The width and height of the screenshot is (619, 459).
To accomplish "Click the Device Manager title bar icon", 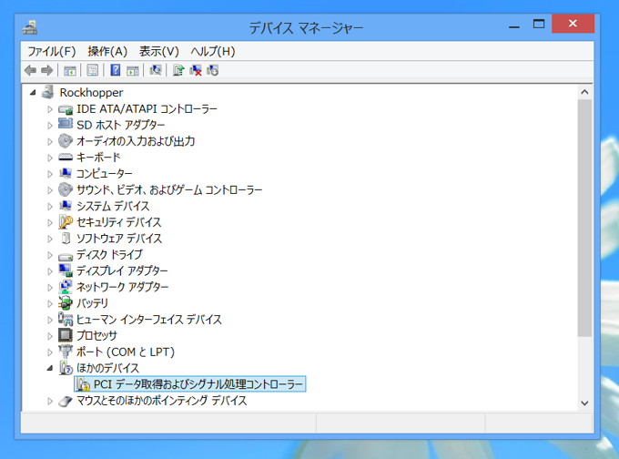I will pos(30,27).
